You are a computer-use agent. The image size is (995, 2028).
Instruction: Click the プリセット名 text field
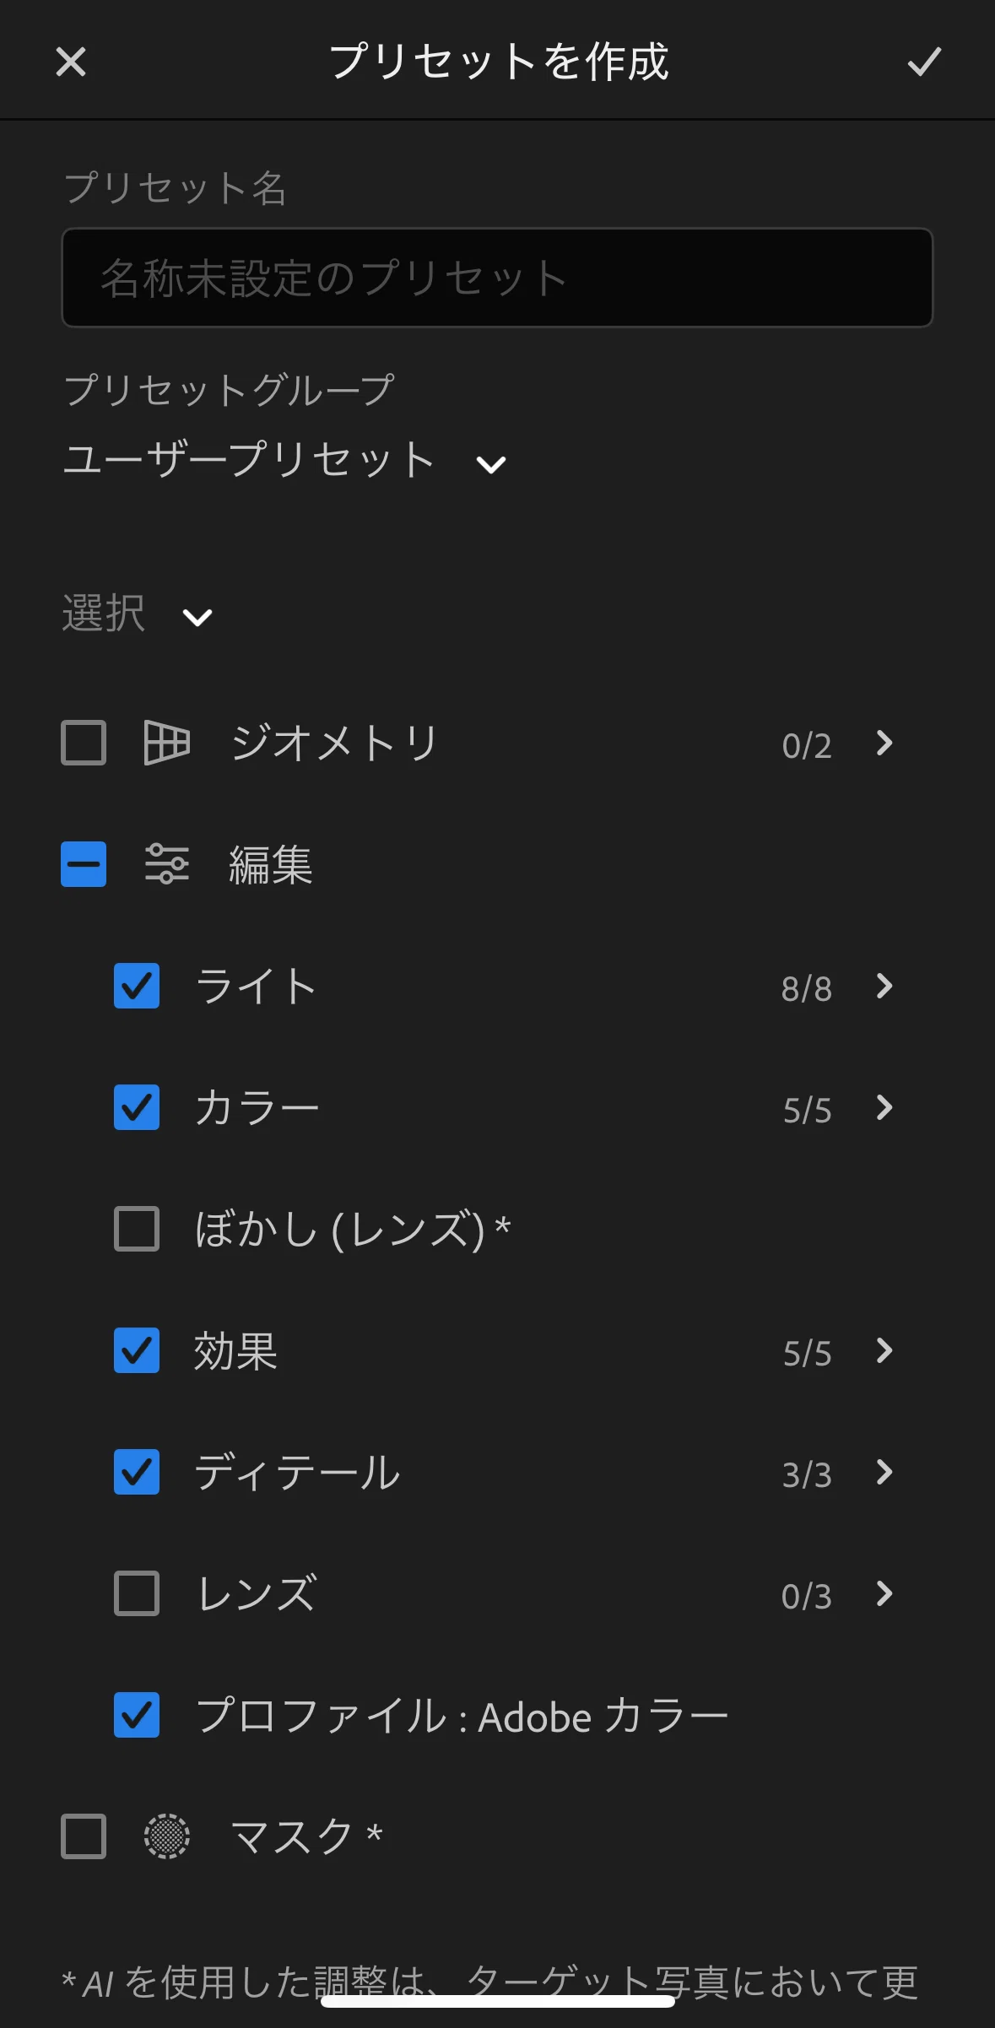(497, 278)
